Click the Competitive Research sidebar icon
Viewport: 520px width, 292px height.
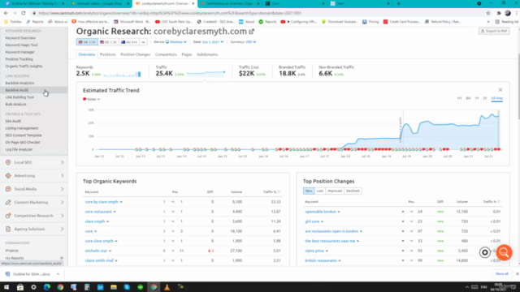(x=8, y=216)
